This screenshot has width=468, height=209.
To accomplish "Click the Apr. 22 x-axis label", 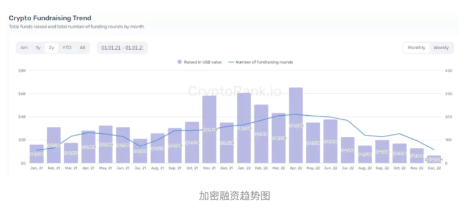I will coord(296,168).
